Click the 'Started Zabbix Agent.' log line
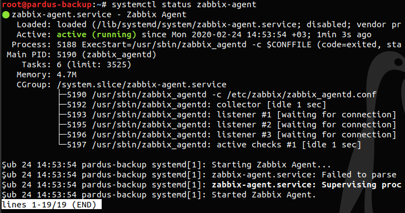 [x=159, y=195]
